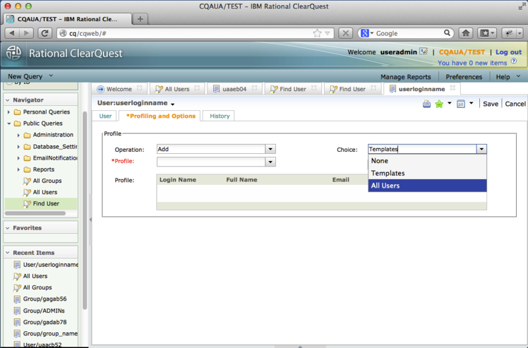Stop loading with the X button beside address bar
The image size is (528, 348).
[345, 33]
